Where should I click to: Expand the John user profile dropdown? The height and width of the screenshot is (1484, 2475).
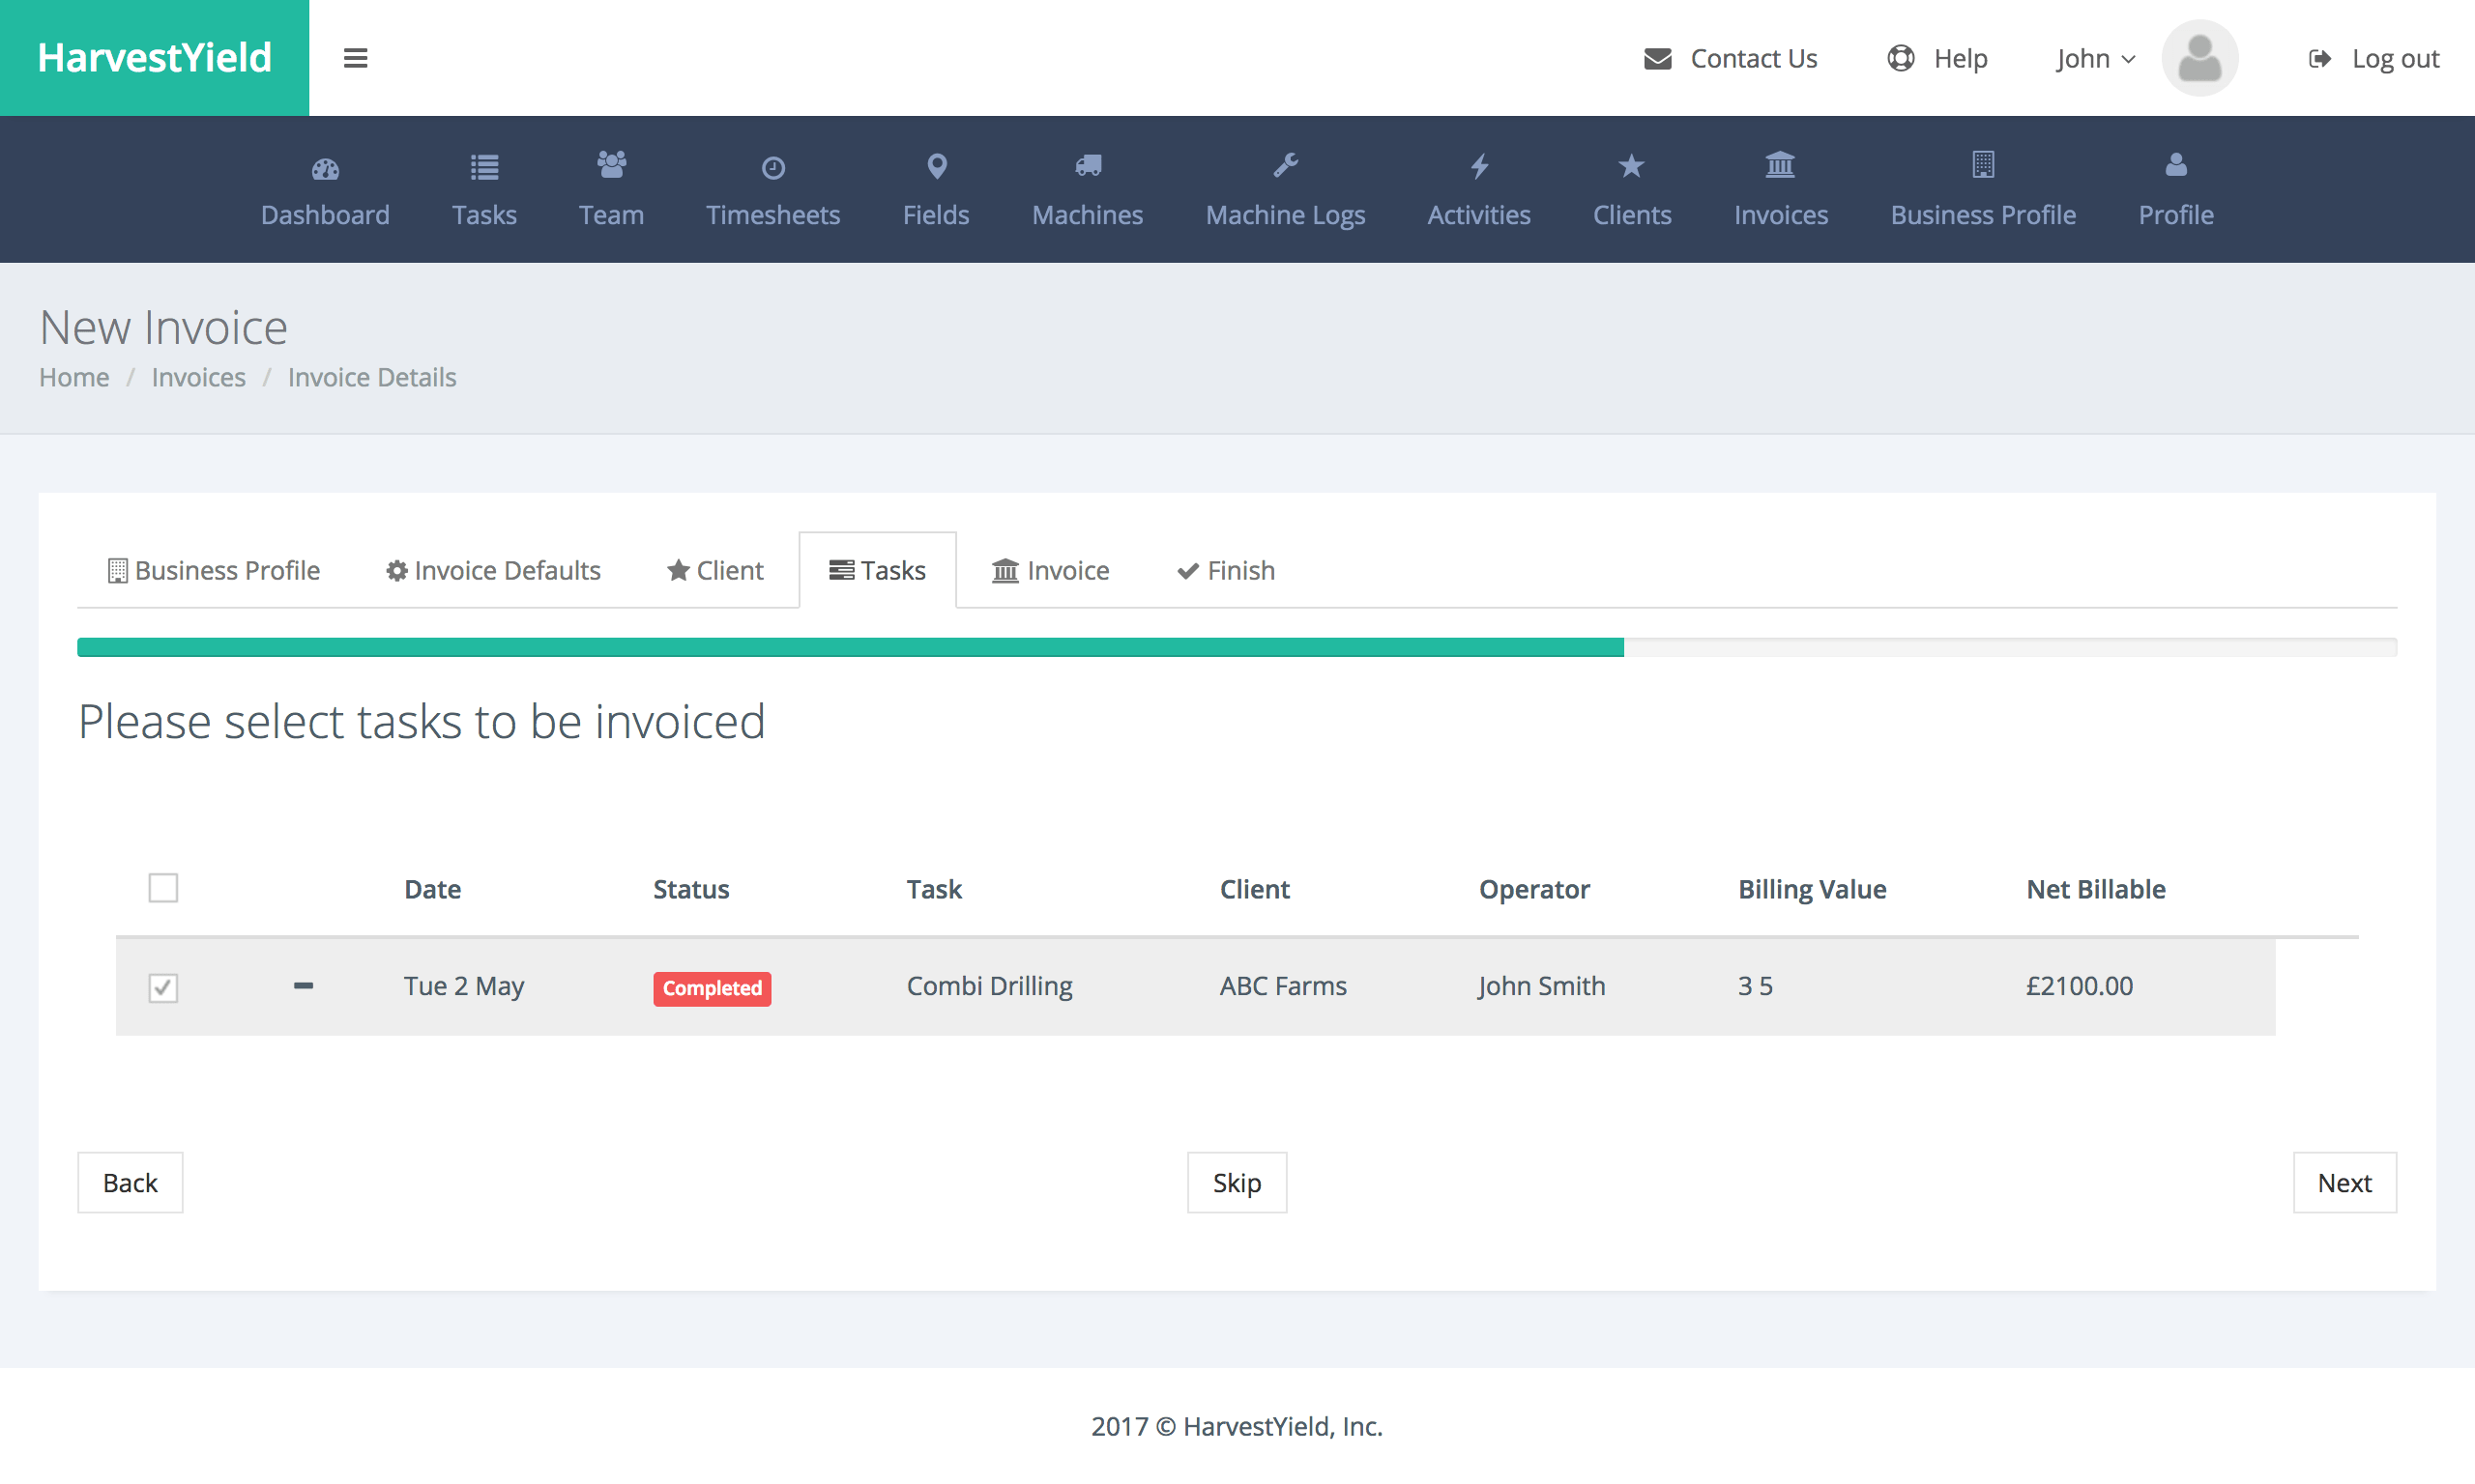(x=2091, y=57)
